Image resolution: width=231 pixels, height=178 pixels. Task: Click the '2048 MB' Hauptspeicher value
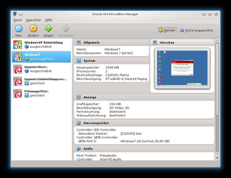[112, 67]
